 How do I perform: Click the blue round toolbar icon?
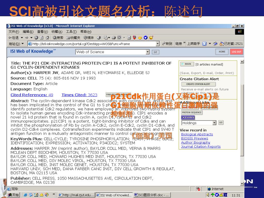[x=146, y=38]
